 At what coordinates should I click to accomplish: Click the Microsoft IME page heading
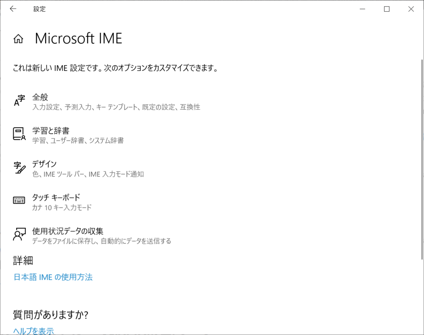pos(78,39)
